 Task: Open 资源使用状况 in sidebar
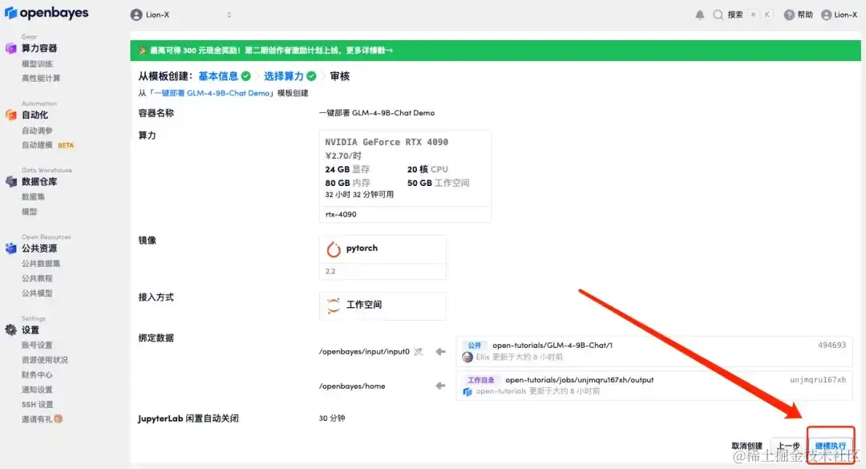tap(45, 360)
